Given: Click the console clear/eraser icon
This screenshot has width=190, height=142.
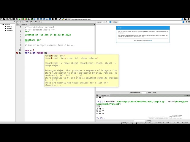Looking at the screenshot, I should (x=187, y=95).
